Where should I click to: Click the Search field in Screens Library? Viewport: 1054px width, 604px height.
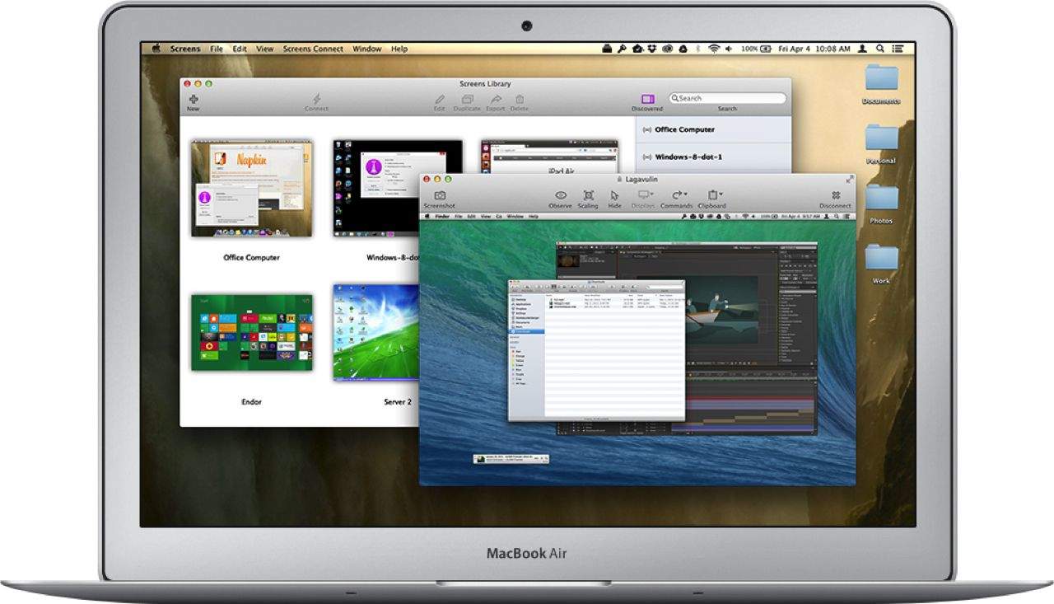[x=727, y=98]
